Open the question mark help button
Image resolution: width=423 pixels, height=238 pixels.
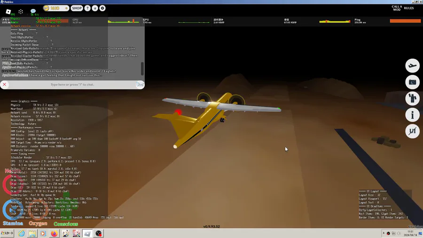tap(87, 8)
